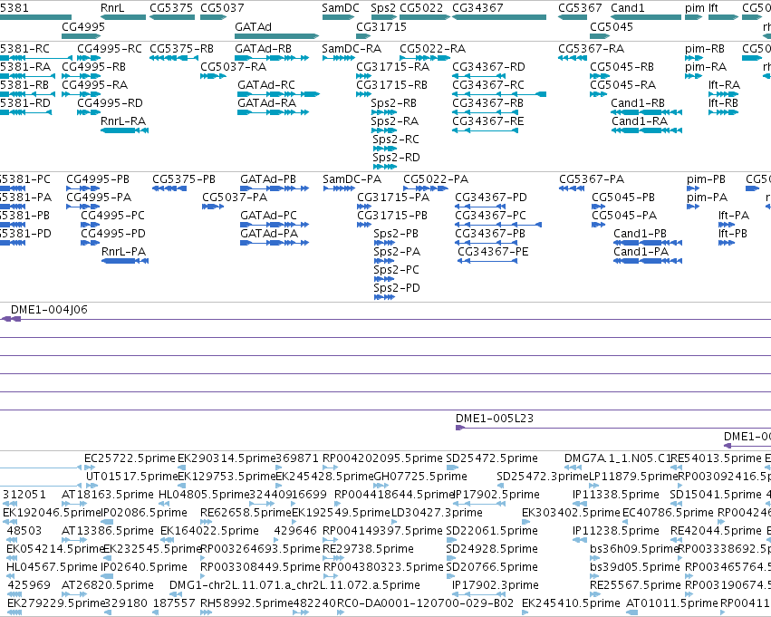Click the Cand1 gene label
Image resolution: width=771 pixels, height=617 pixels.
coord(628,8)
